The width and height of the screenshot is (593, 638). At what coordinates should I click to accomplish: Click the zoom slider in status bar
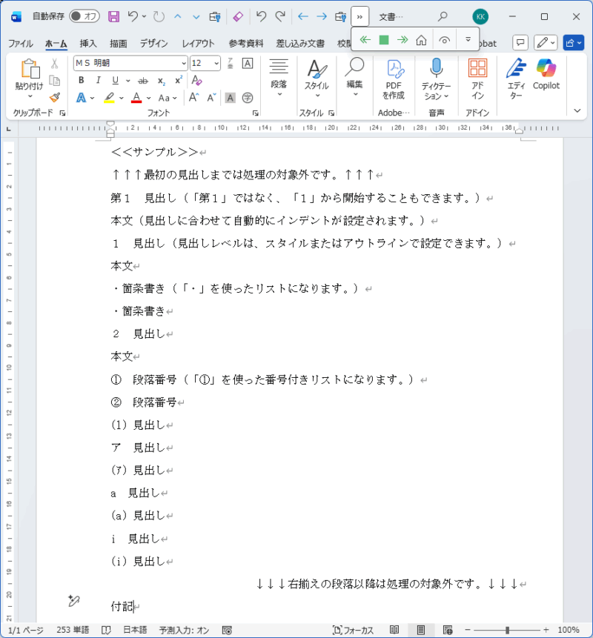pyautogui.click(x=508, y=630)
